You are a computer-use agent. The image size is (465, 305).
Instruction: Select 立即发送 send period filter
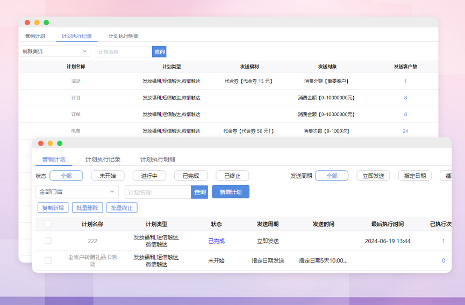[373, 176]
